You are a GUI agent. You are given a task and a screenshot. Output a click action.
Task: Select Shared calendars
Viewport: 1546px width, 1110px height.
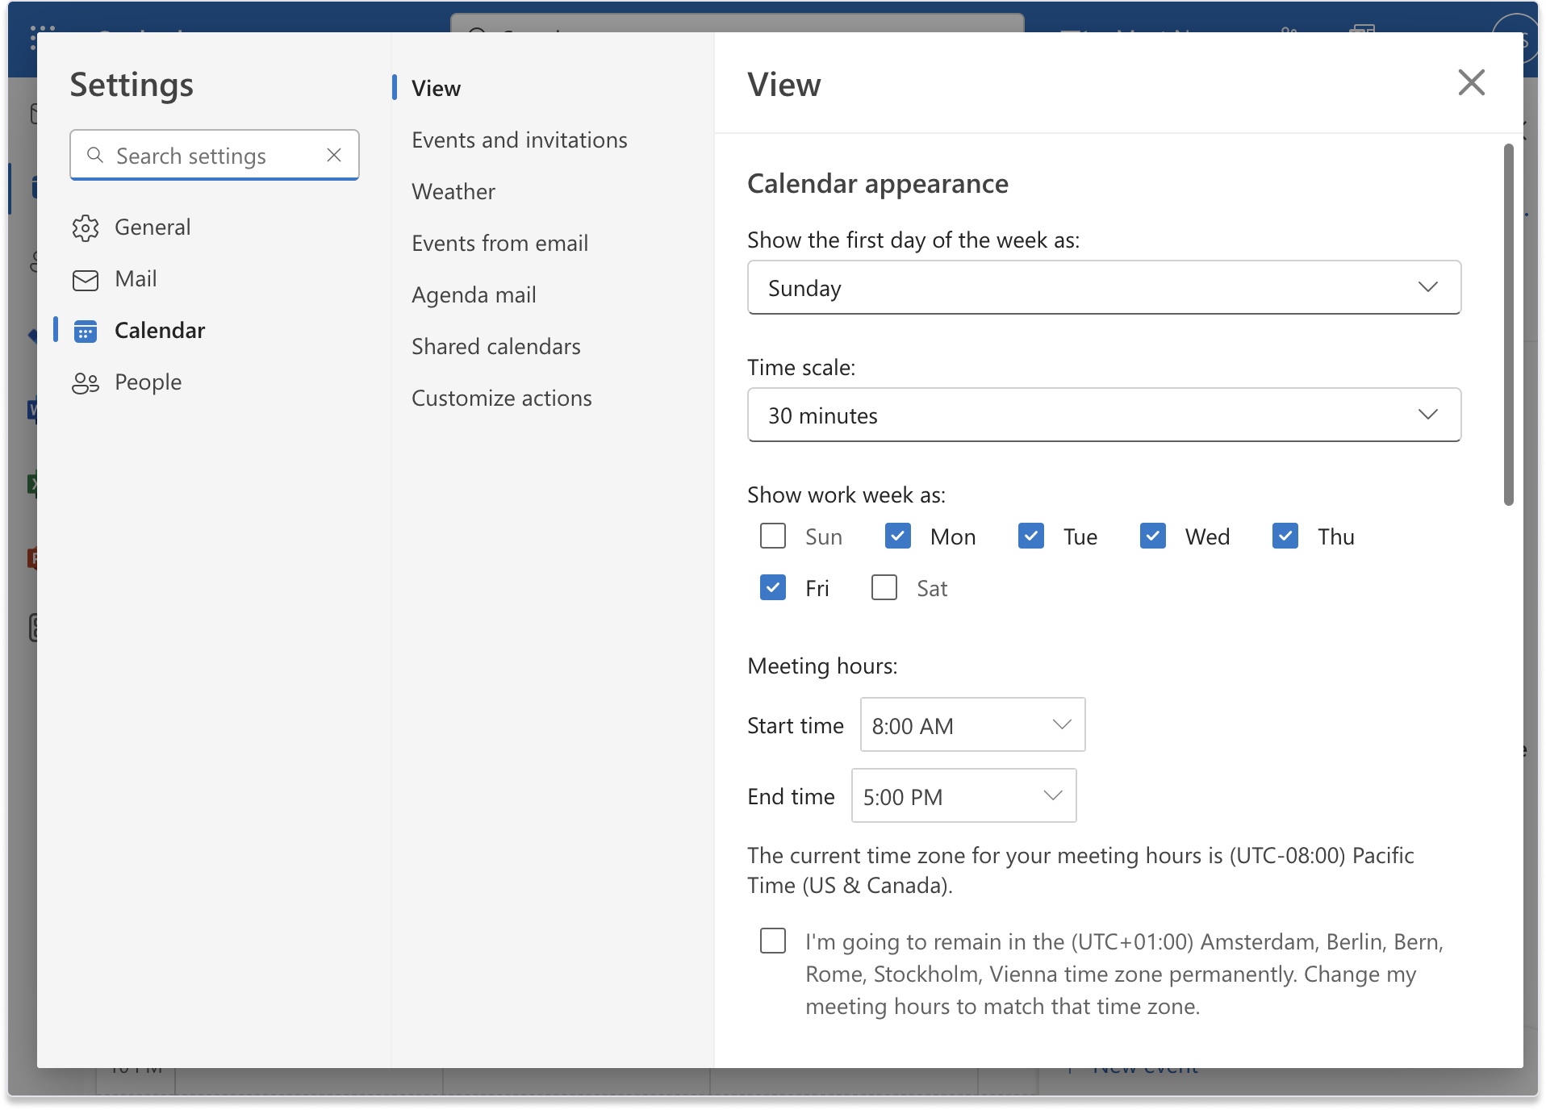point(495,346)
